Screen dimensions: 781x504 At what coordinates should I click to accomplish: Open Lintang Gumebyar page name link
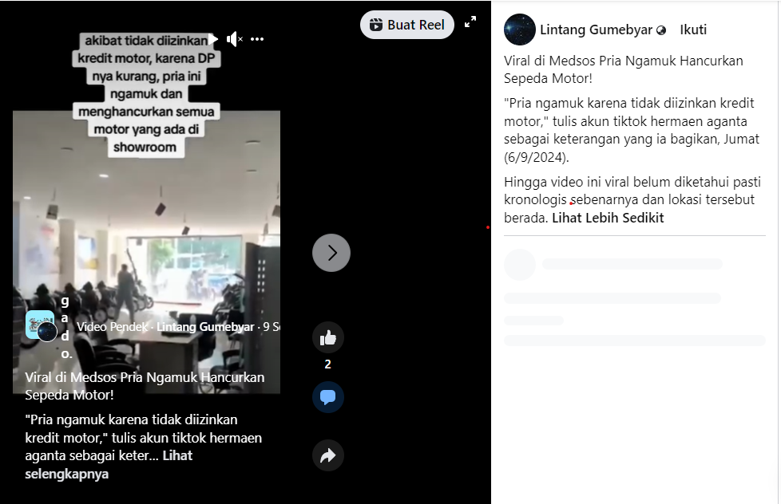[x=596, y=30]
